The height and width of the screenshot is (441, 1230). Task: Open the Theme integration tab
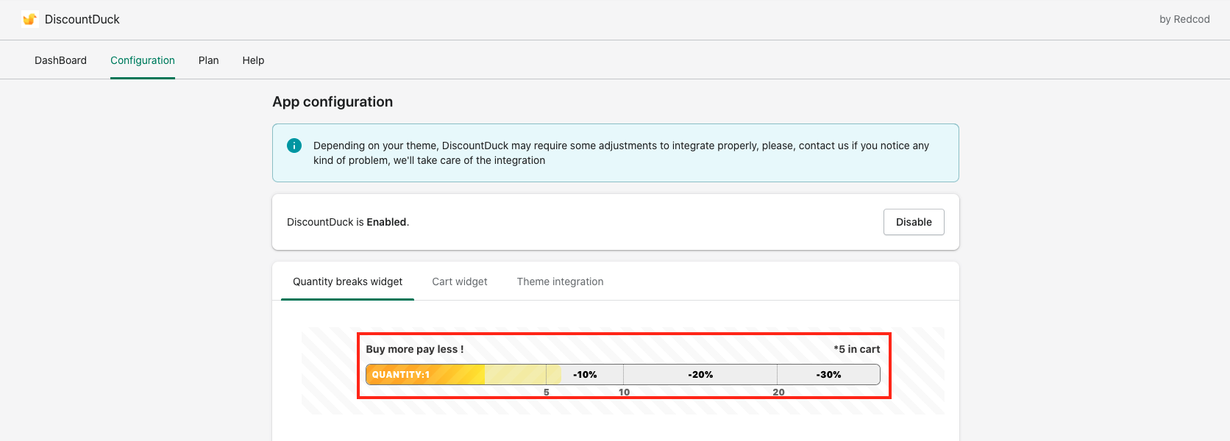tap(560, 282)
